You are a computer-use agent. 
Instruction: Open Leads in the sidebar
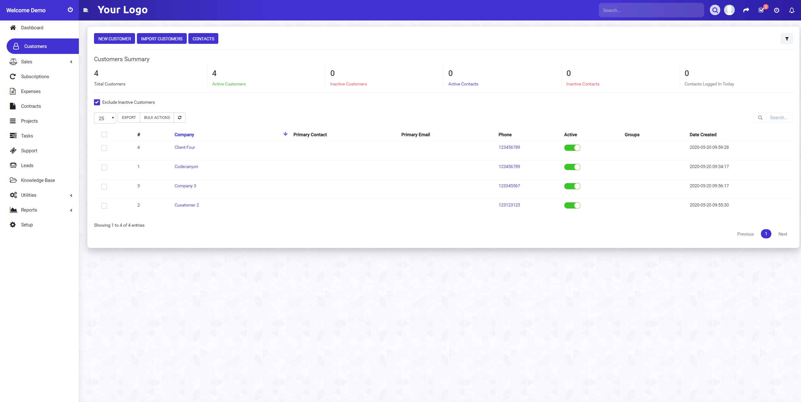(x=27, y=166)
